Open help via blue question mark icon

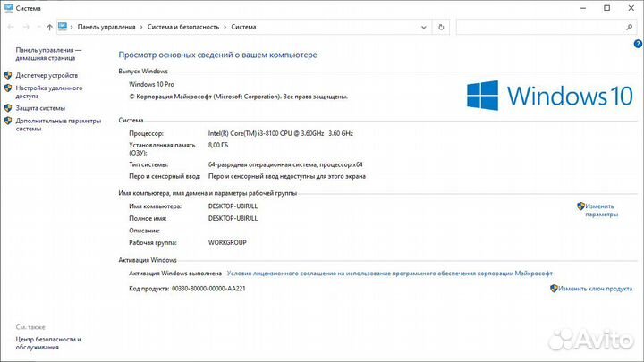(637, 43)
